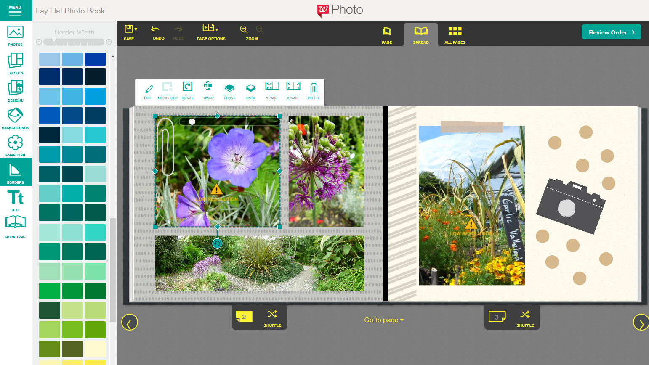Shuffle the layout of page 2

[x=272, y=318]
